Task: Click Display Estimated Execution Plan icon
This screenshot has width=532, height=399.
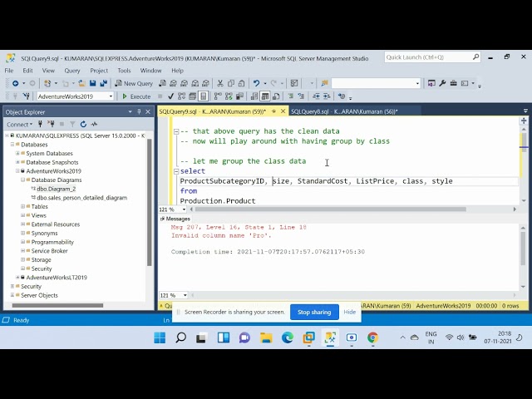Action: tap(181, 96)
